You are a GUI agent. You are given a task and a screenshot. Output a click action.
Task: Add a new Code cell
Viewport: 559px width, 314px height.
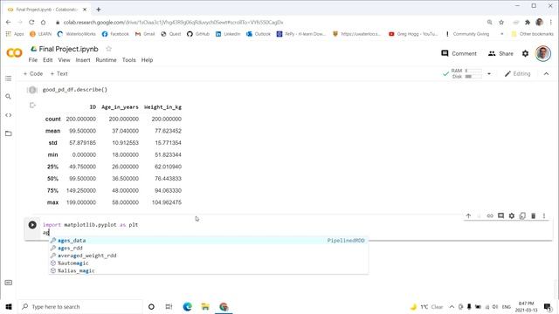click(x=33, y=73)
